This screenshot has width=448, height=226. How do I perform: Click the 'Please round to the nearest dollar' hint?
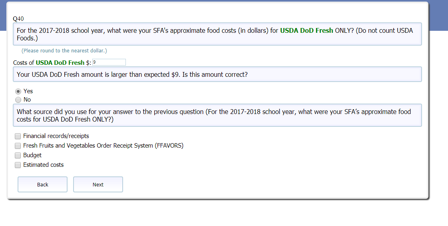(64, 51)
